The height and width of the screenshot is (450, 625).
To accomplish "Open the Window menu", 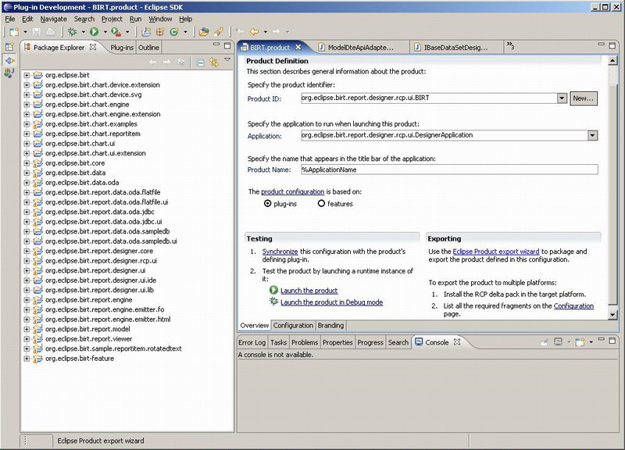I will [160, 19].
